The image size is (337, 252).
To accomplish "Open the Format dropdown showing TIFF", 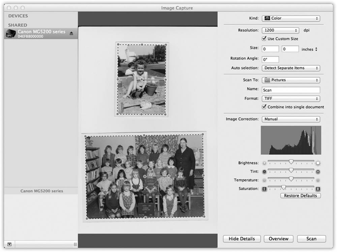I will click(x=291, y=99).
